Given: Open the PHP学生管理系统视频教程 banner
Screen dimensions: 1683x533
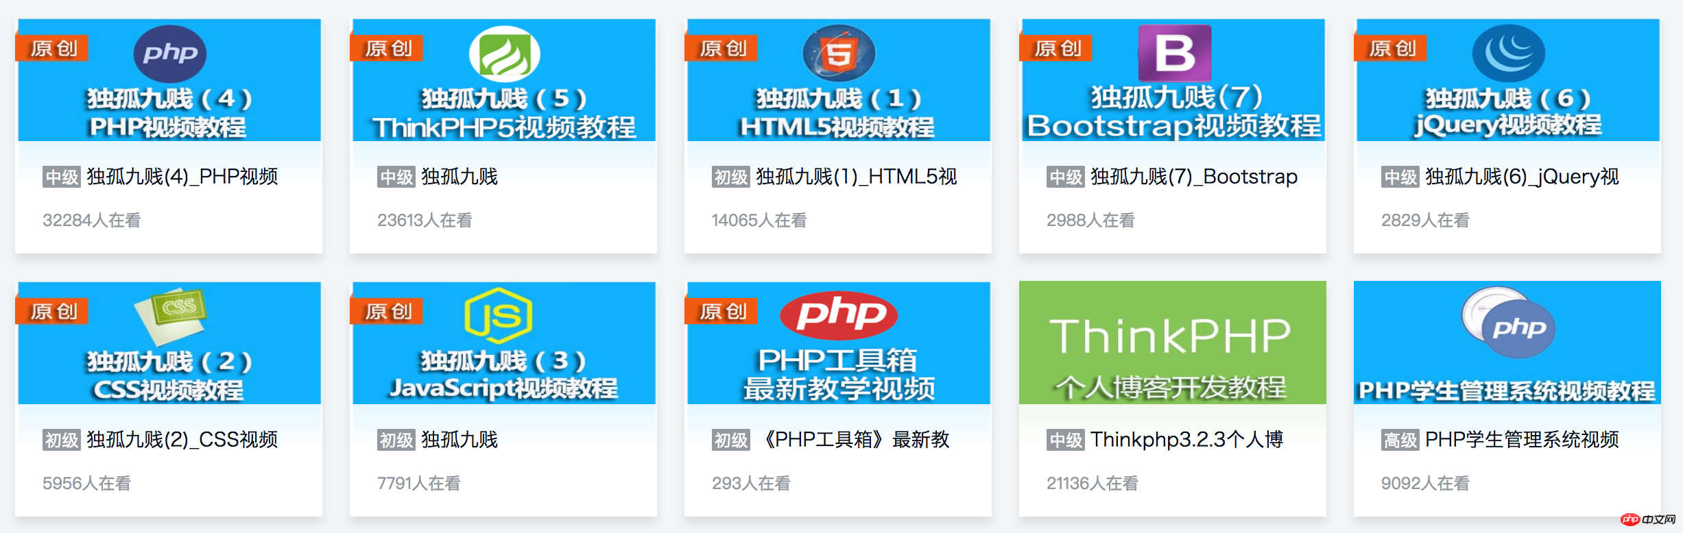Looking at the screenshot, I should pos(1507,343).
